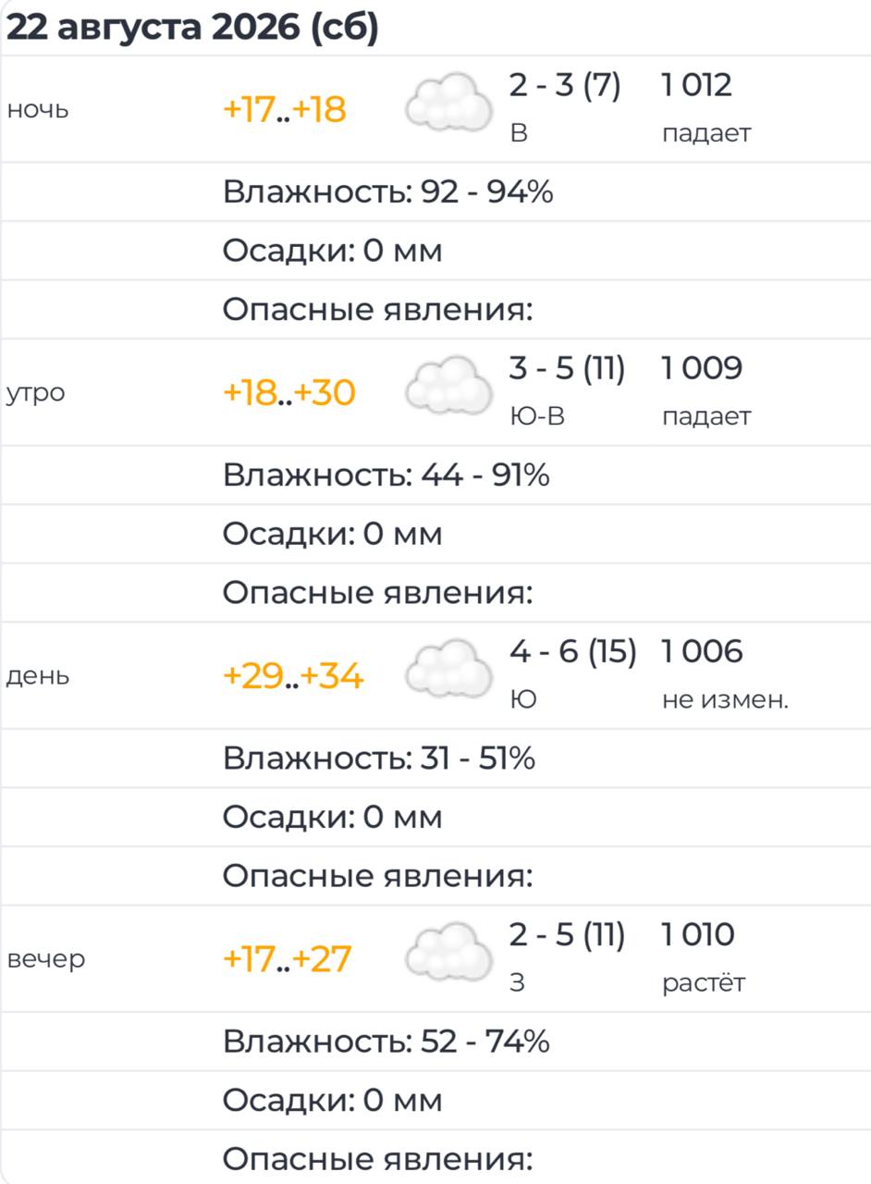Click the cloudy icon in the день row
The width and height of the screenshot is (871, 1184).
tap(449, 668)
